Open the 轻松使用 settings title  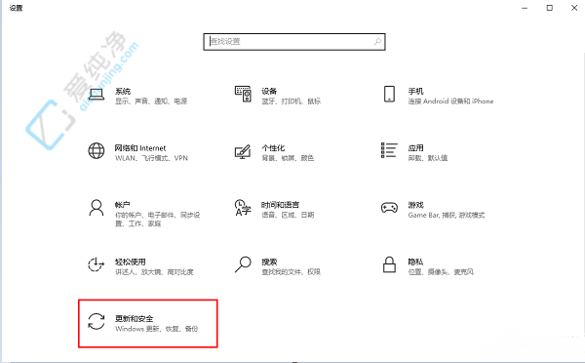click(x=131, y=262)
